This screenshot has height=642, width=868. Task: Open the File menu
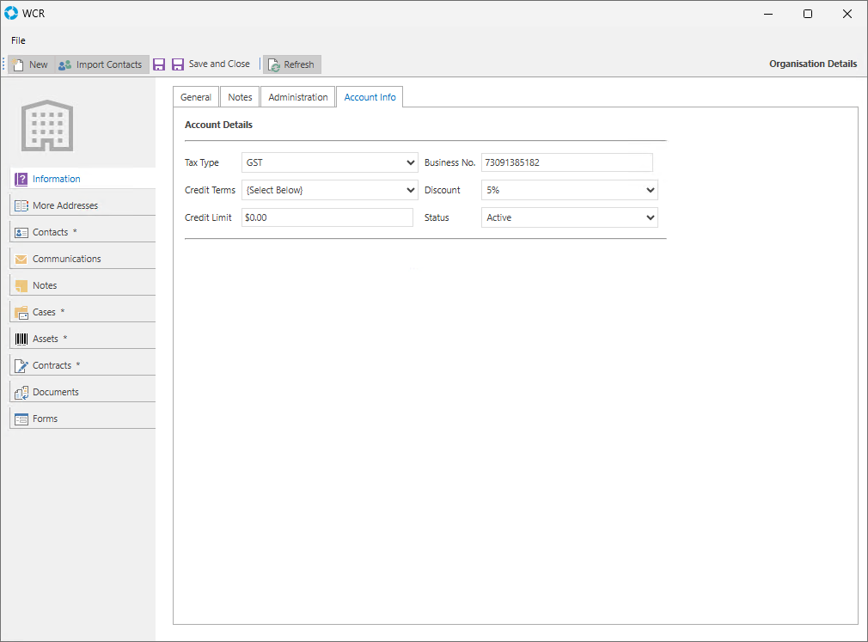[x=19, y=40]
